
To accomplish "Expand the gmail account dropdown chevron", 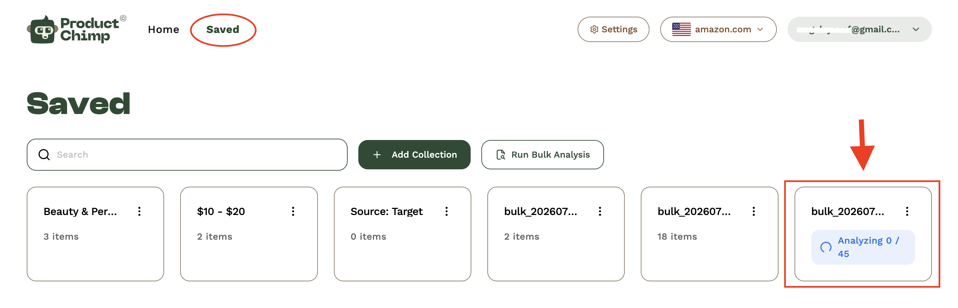I will pos(916,29).
